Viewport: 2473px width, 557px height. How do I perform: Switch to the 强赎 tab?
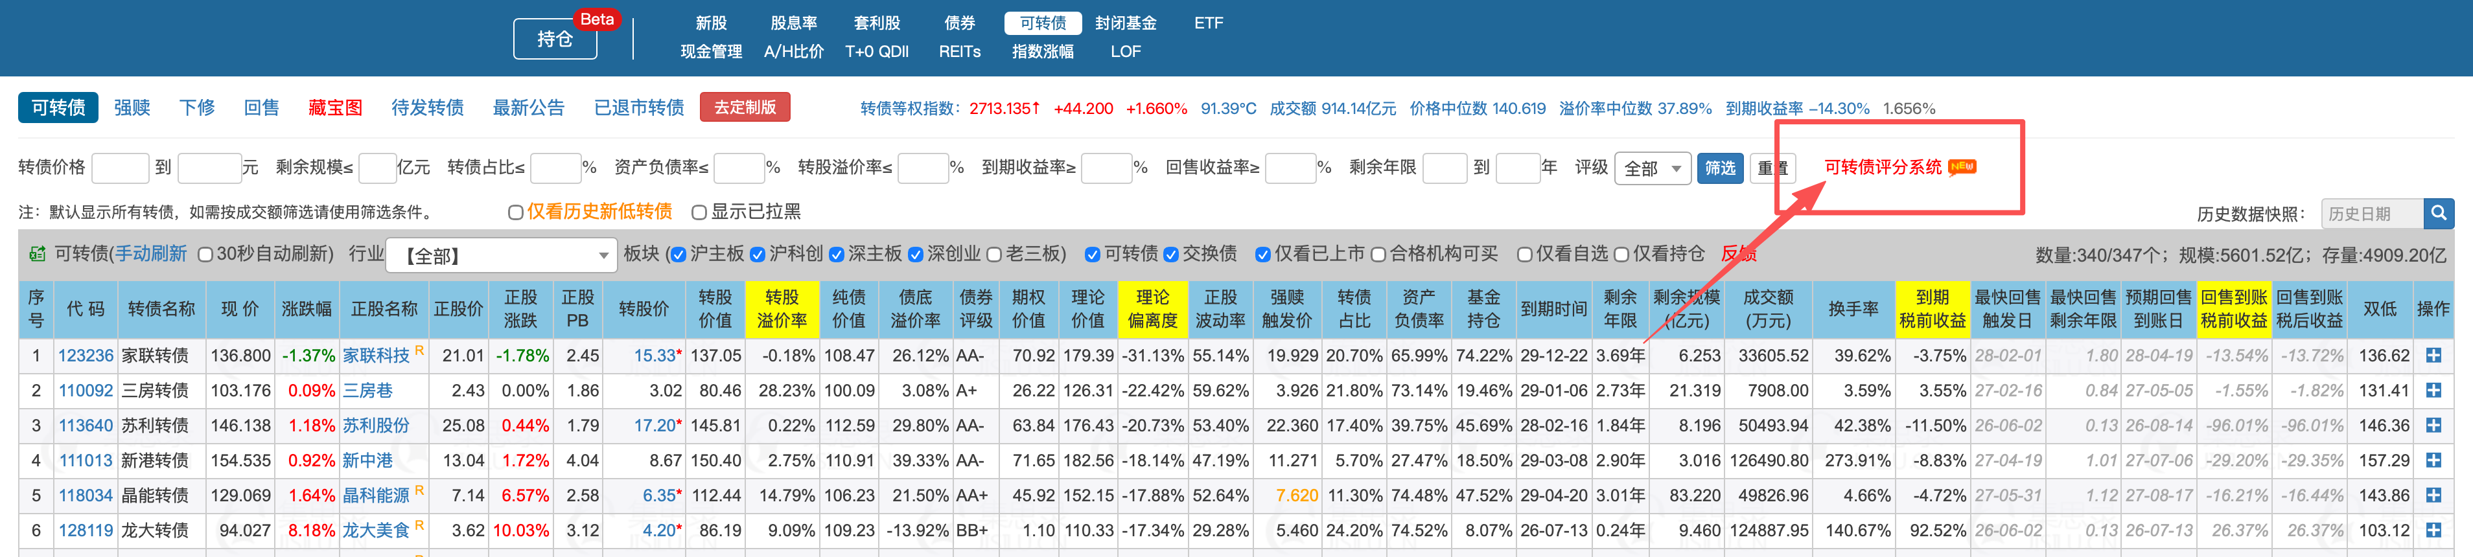(x=132, y=108)
